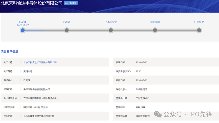This screenshot has height=123, width=219.
Task: Click the 会计师事务所 field label
Action: tap(10, 98)
